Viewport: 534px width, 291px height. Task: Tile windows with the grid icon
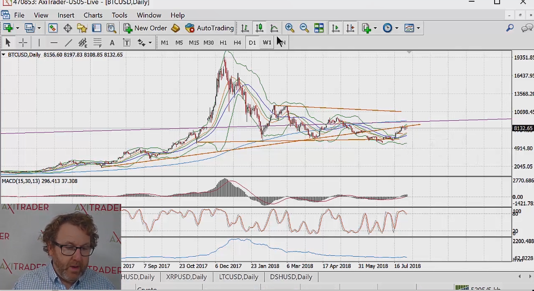[319, 28]
